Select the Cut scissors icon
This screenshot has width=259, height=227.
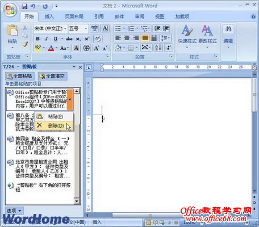25,28
